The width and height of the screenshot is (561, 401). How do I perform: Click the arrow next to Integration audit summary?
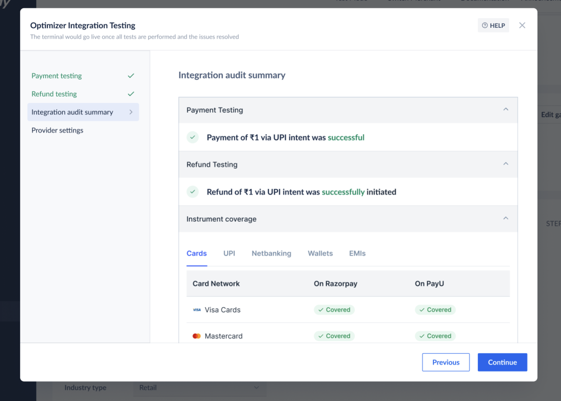coord(131,112)
